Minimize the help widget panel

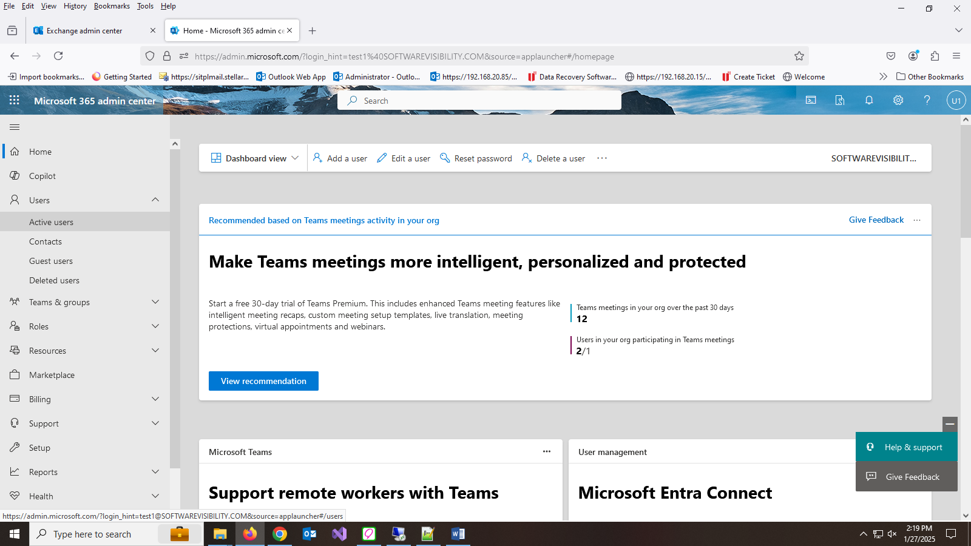(x=950, y=424)
